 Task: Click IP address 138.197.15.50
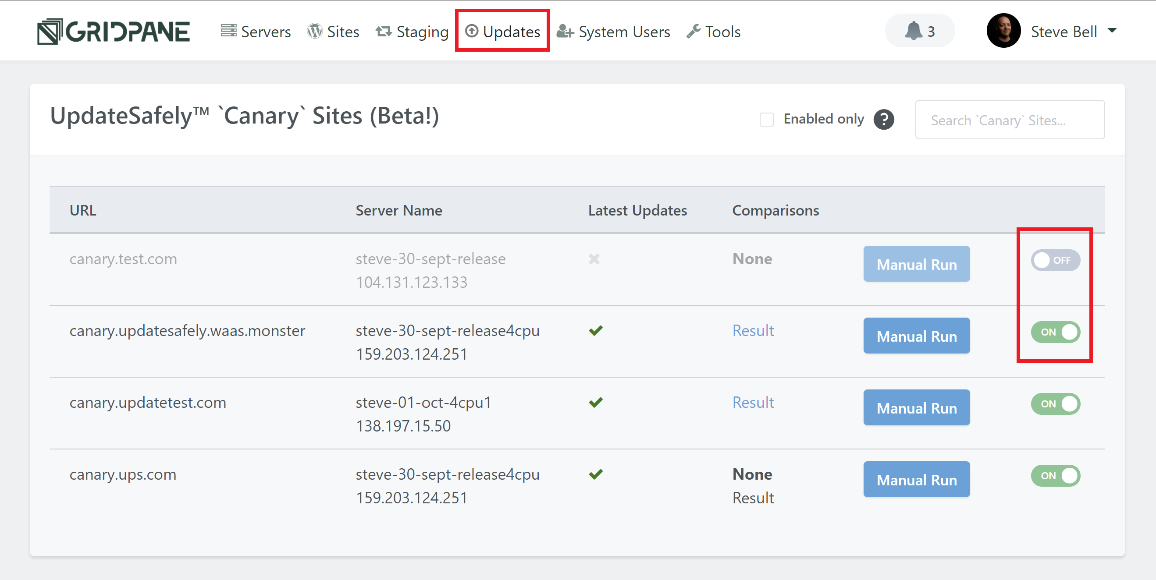pyautogui.click(x=403, y=426)
